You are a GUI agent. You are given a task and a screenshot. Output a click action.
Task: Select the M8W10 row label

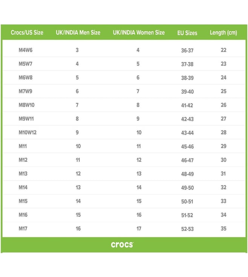(x=26, y=105)
